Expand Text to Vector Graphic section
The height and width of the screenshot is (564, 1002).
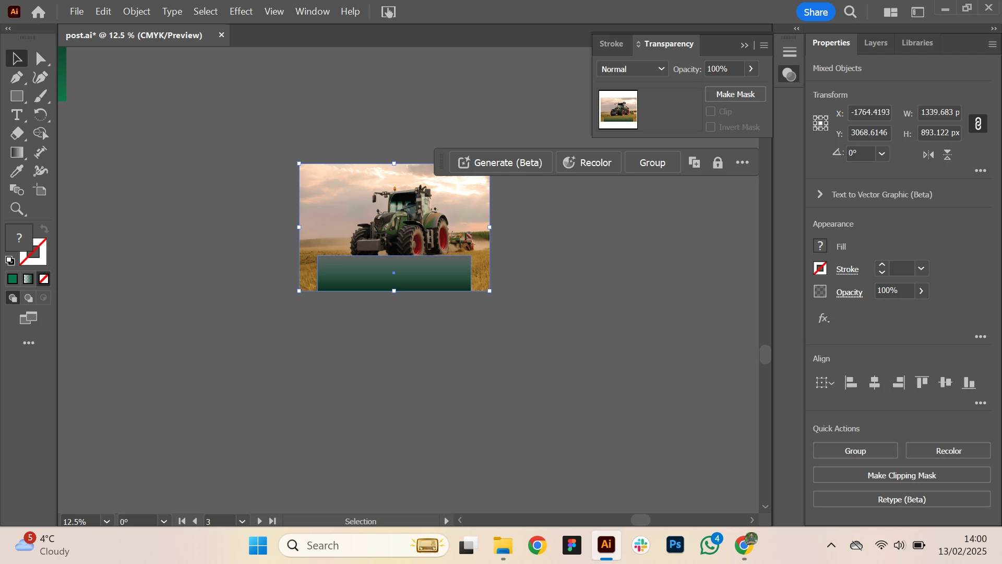pyautogui.click(x=820, y=194)
